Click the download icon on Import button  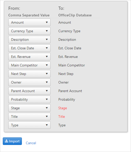tap(7, 141)
